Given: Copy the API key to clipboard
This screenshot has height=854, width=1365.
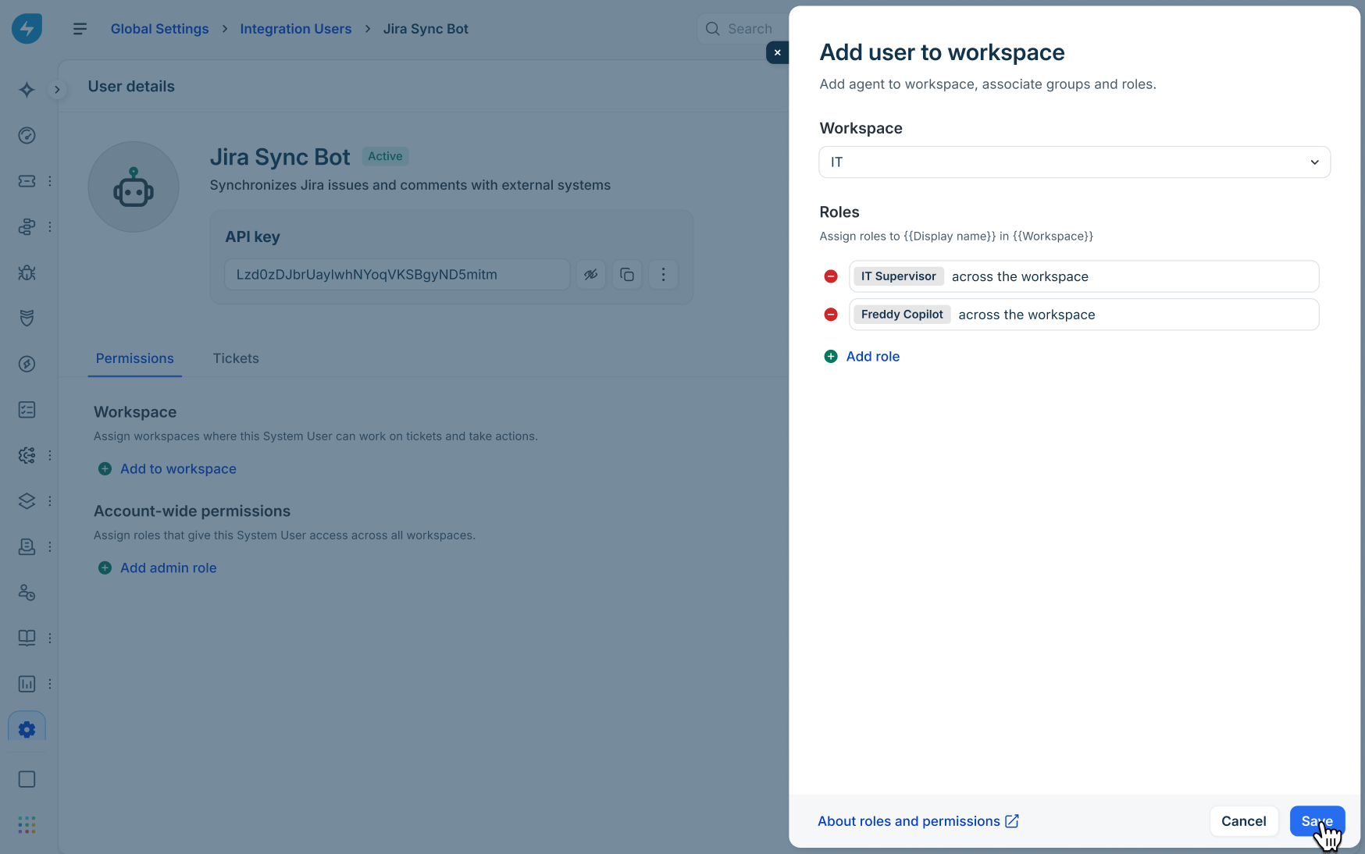Looking at the screenshot, I should [627, 275].
